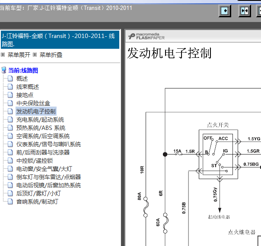
Task: Click the 菜单折叠 collapse-menu link
Action: 51,55
